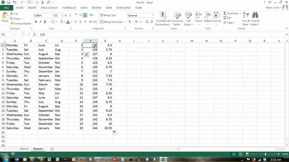The height and width of the screenshot is (162, 289).
Task: Increase font size with larger A
Action: (65, 15)
